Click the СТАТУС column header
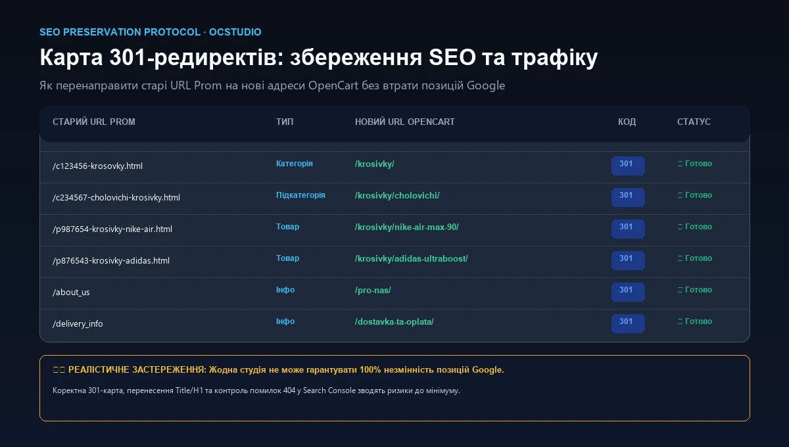 click(x=694, y=122)
